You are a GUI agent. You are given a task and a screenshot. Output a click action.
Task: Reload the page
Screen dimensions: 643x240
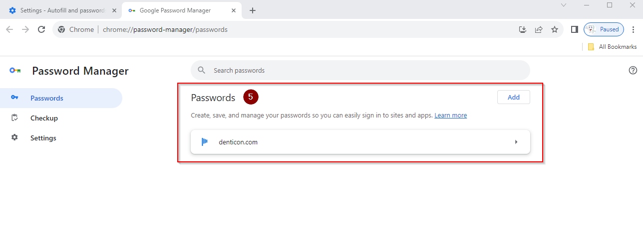tap(41, 29)
